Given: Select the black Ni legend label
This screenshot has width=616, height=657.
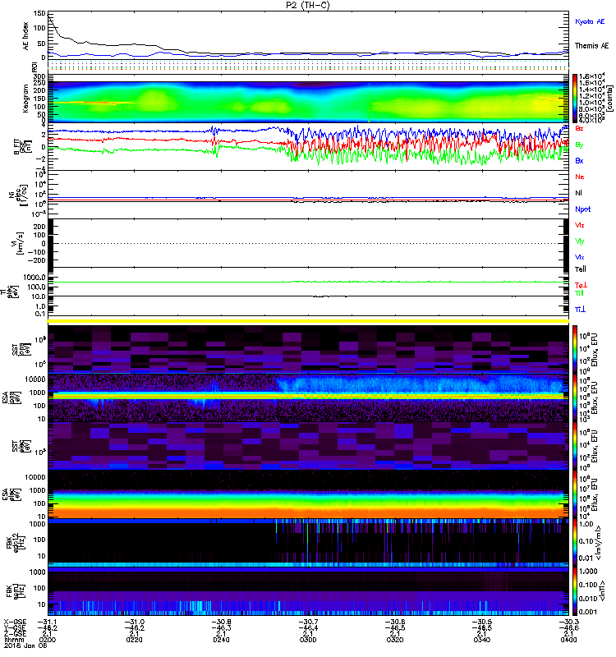Looking at the screenshot, I should (578, 193).
